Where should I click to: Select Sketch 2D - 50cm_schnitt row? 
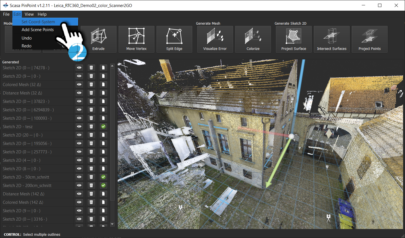(37, 177)
